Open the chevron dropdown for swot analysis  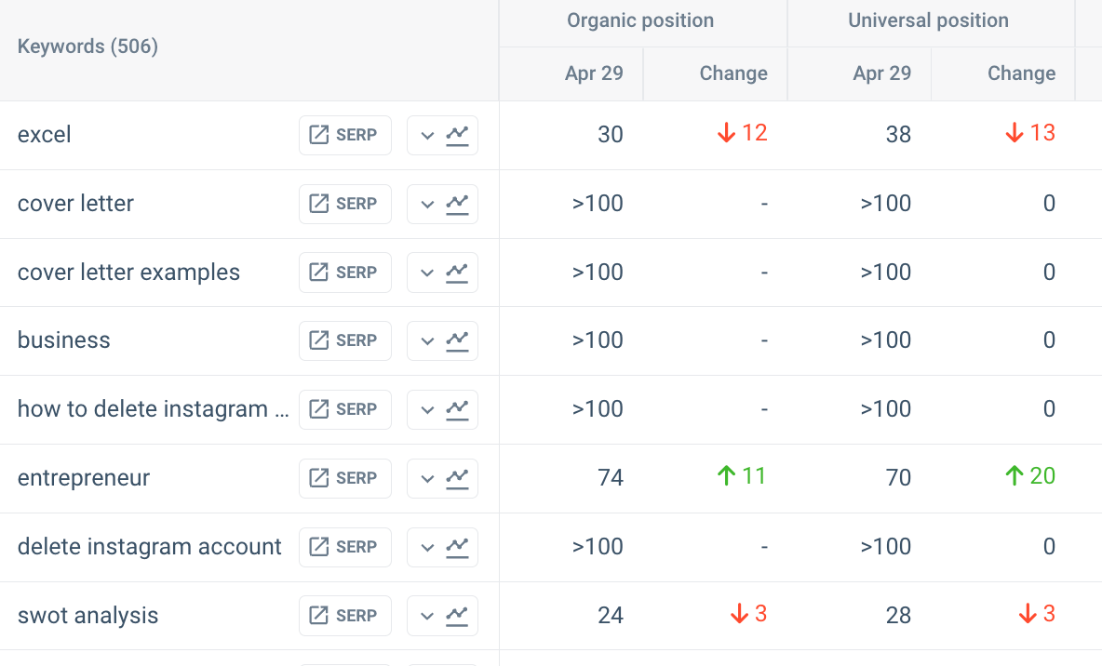pos(427,616)
